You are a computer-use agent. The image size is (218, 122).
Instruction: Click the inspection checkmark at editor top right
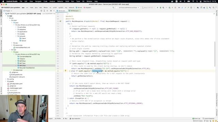pyautogui.click(x=214, y=14)
